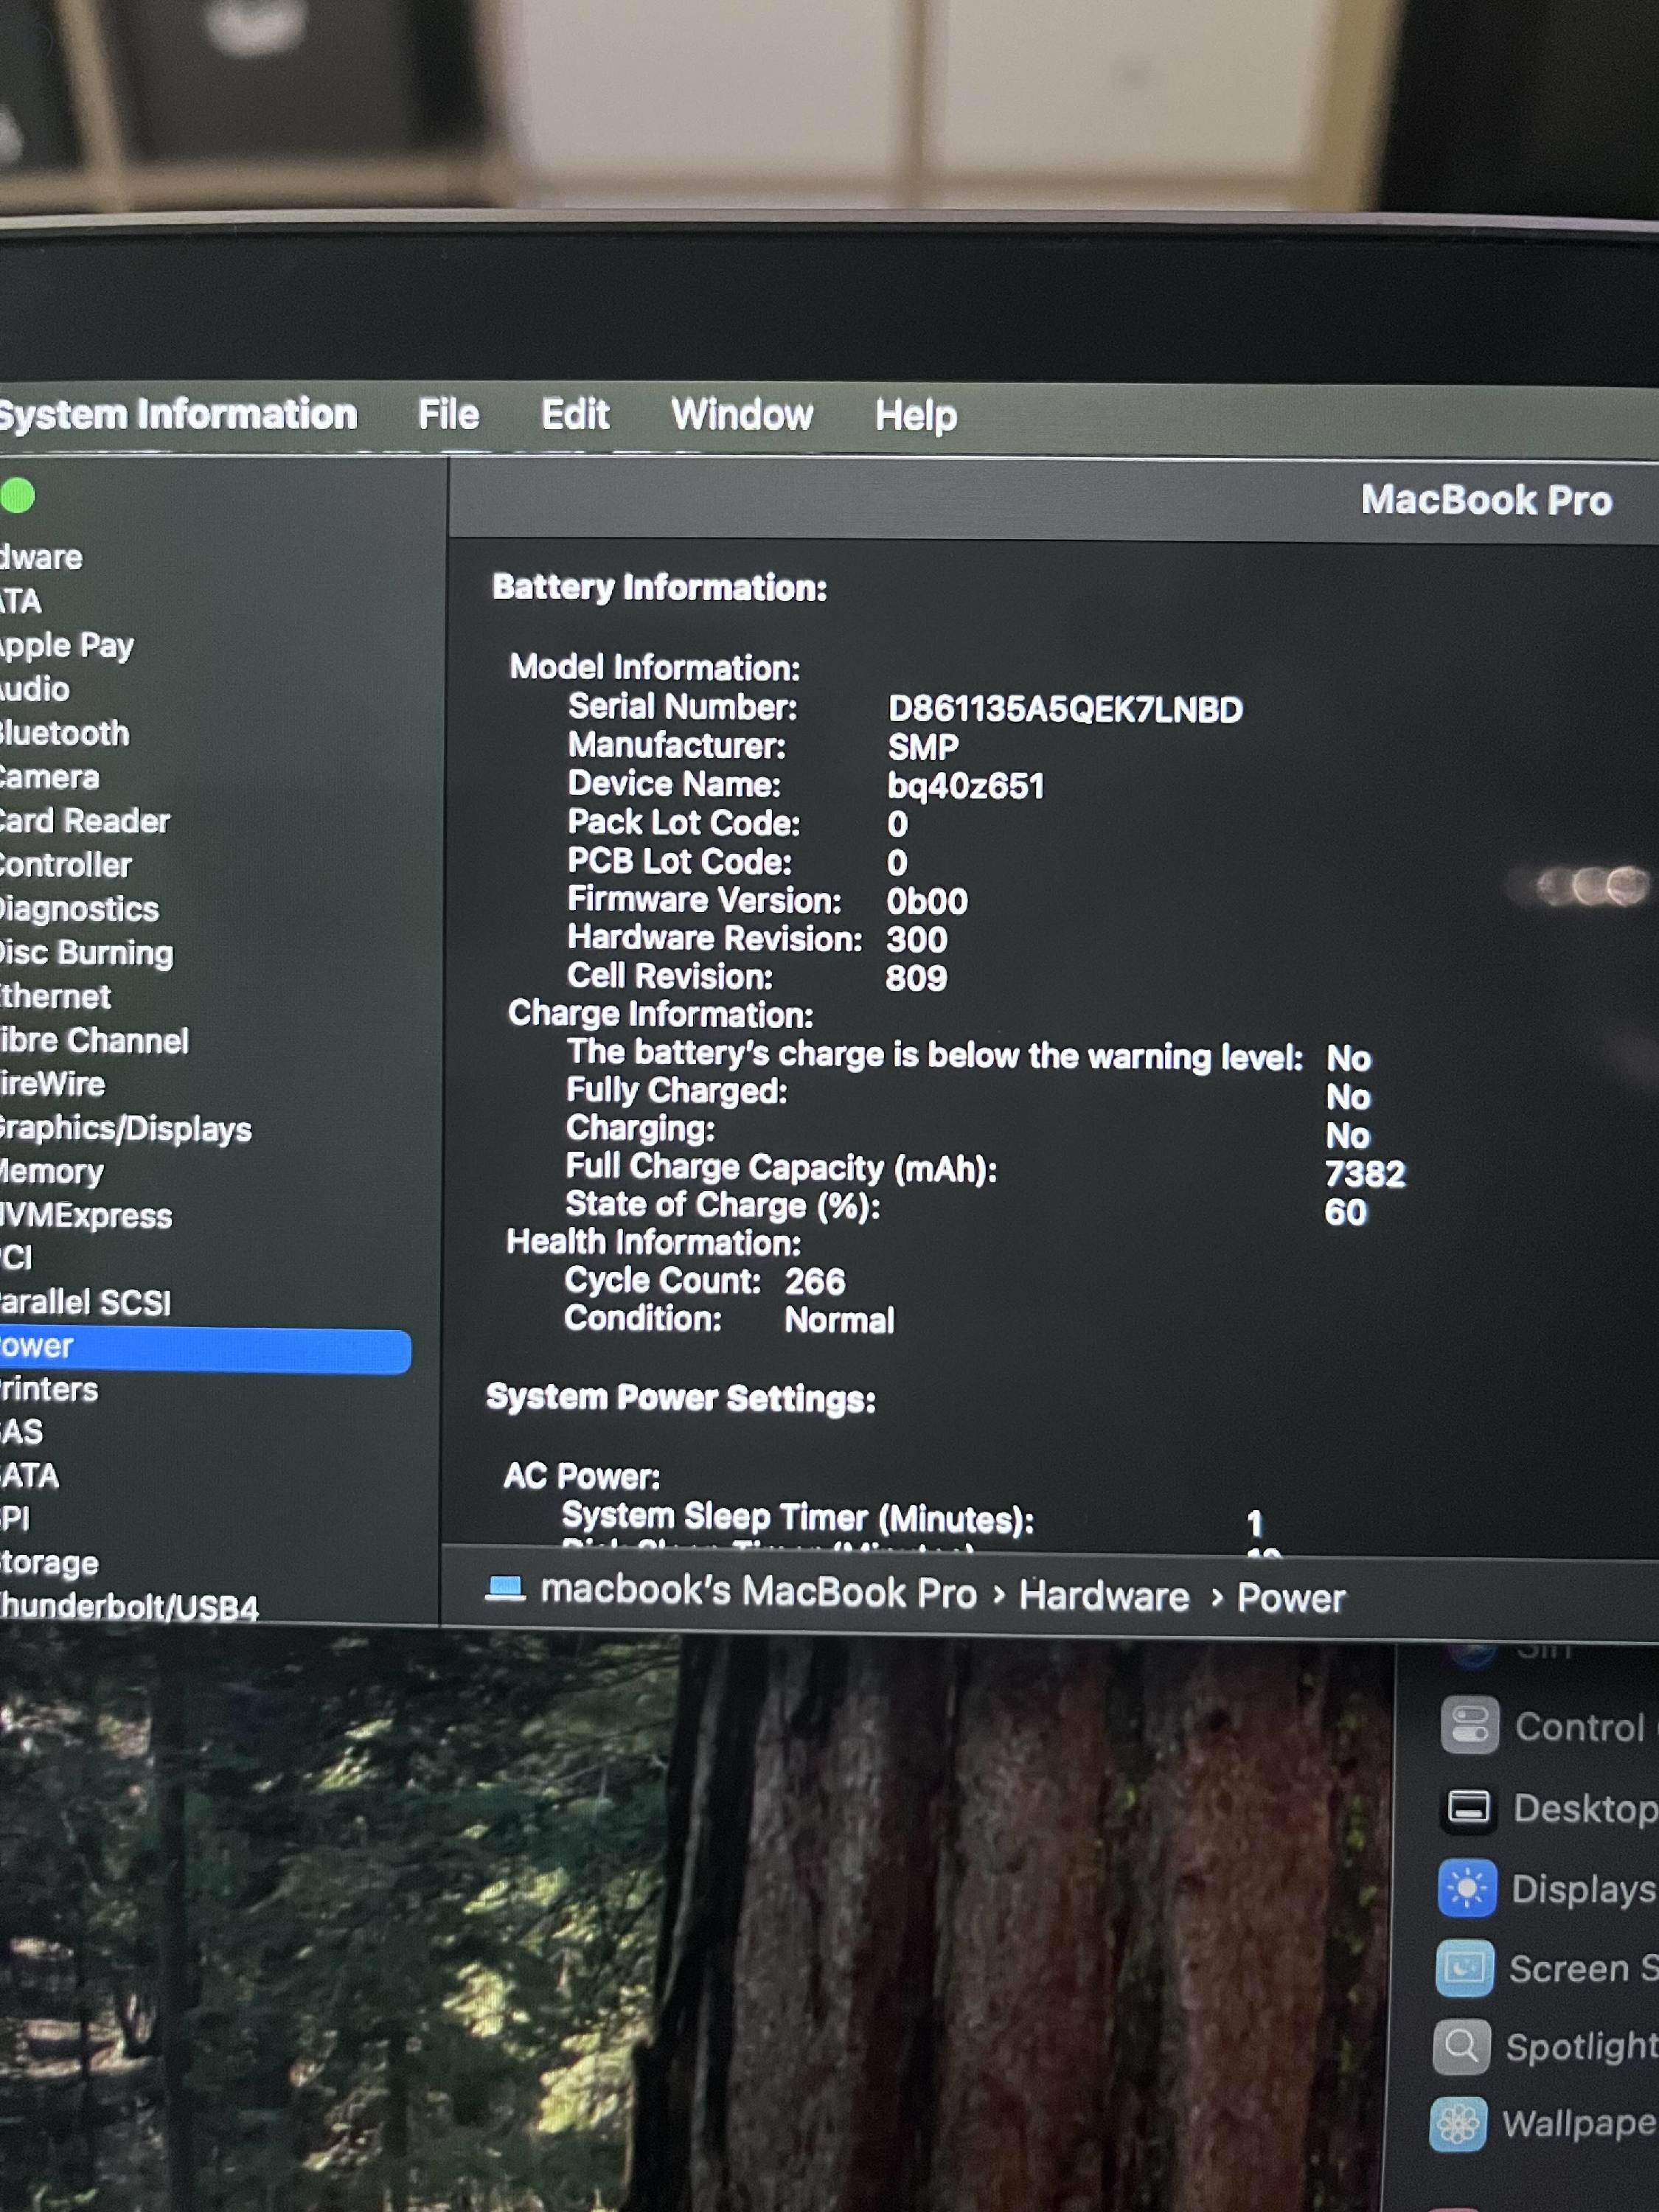Click Power in the path bar
Viewport: 1659px width, 2212px height.
tap(1291, 1598)
